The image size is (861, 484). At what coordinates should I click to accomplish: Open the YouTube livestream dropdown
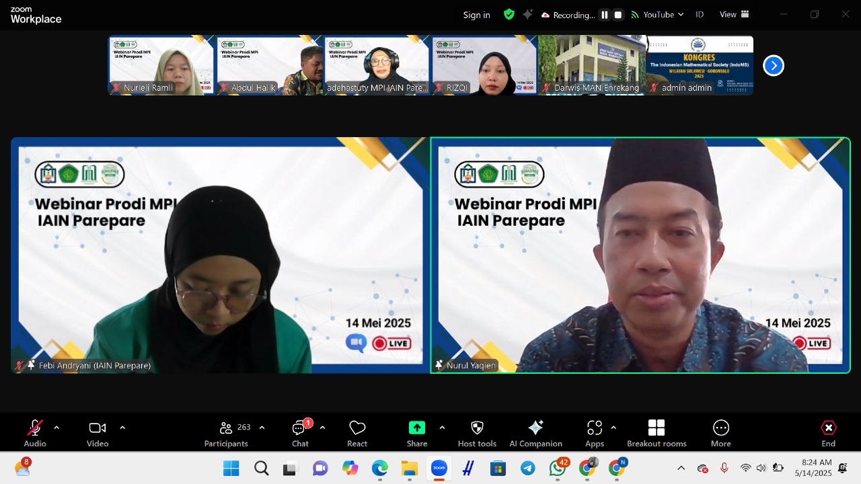[x=657, y=15]
